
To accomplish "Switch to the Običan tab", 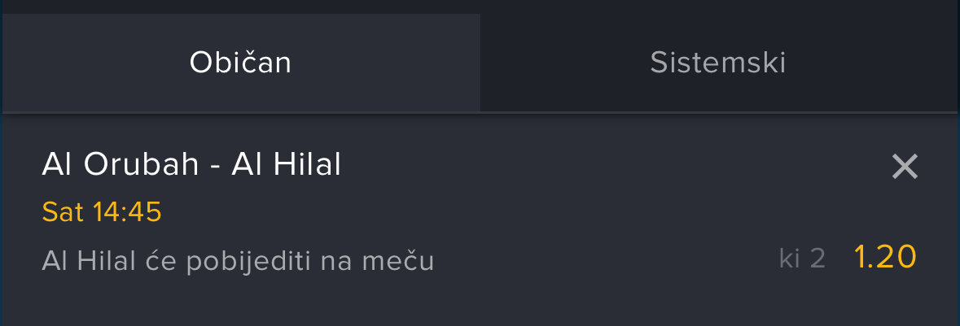I will (240, 63).
